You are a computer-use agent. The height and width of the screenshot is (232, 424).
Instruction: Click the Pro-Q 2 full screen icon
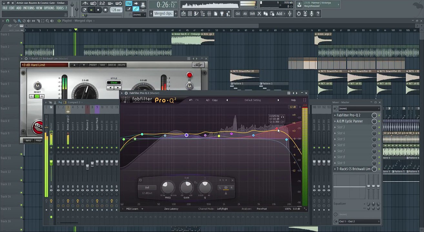(304, 100)
